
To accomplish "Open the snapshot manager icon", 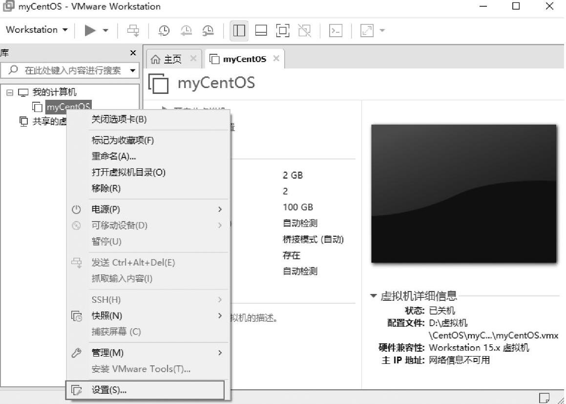I will tap(208, 31).
